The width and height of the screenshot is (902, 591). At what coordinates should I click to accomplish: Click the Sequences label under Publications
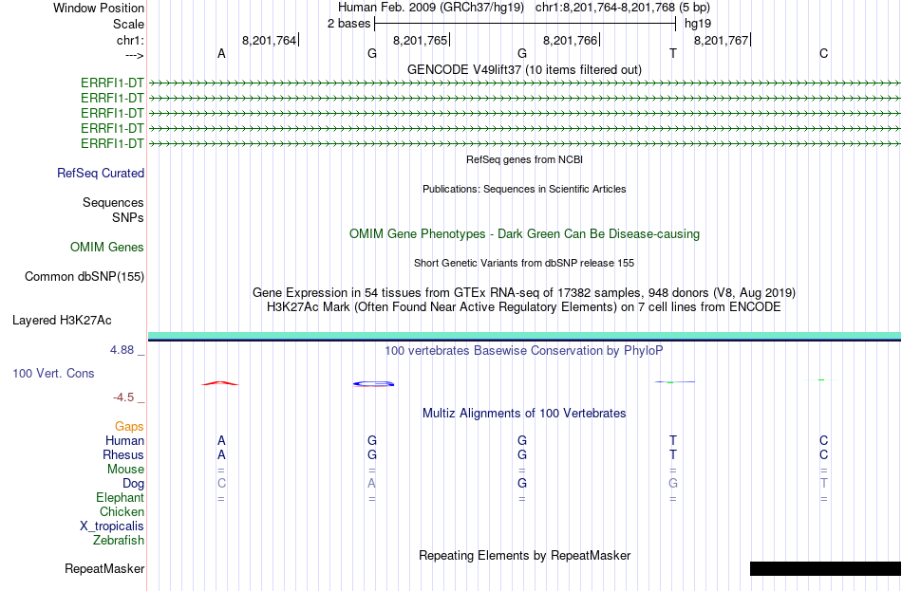pos(113,202)
